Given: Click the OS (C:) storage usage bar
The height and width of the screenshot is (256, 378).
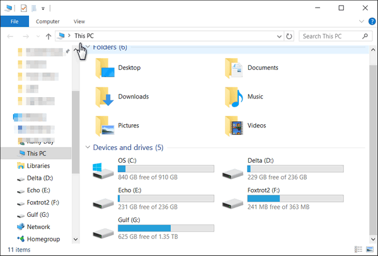Looking at the screenshot, I should (166, 168).
